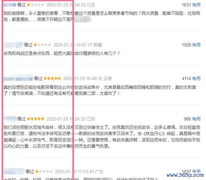Click the one-star rating on Xinjiang review

coord(42,45)
